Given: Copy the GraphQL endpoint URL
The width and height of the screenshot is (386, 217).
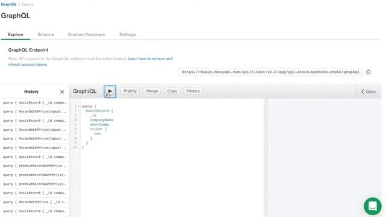Looking at the screenshot, I should 369,72.
